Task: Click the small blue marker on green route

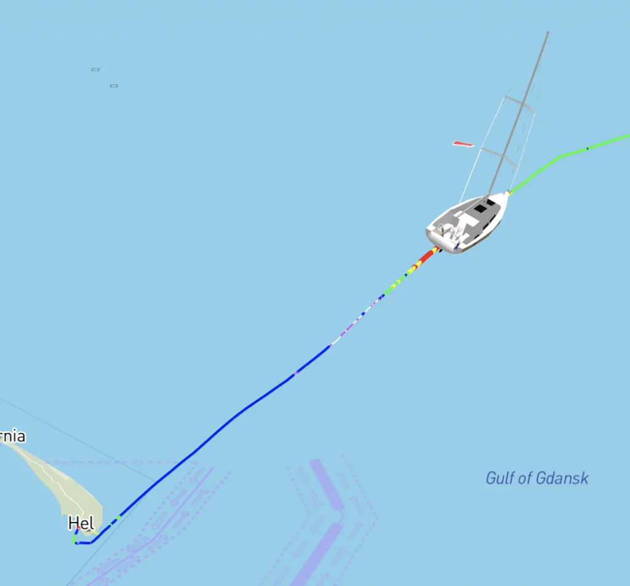Action: [x=588, y=149]
